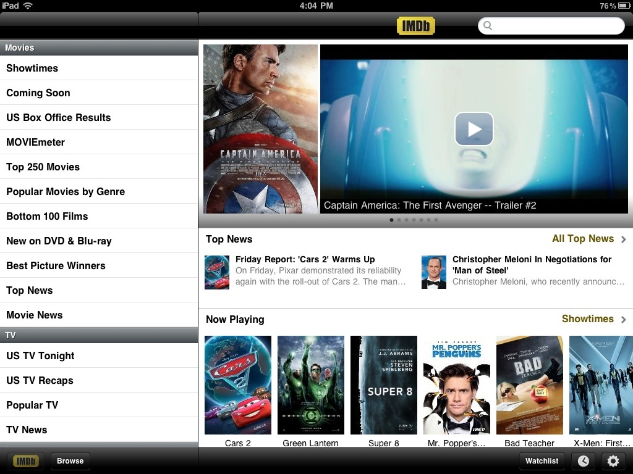Tap the battery indicator icon
Image resolution: width=633 pixels, height=474 pixels.
point(624,6)
